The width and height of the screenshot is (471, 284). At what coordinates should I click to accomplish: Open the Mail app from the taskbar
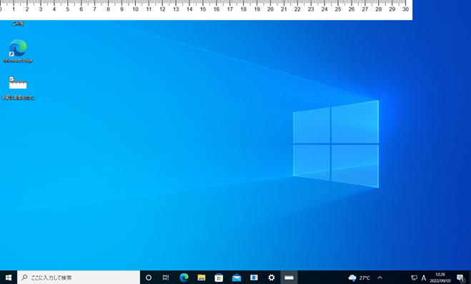(x=237, y=278)
